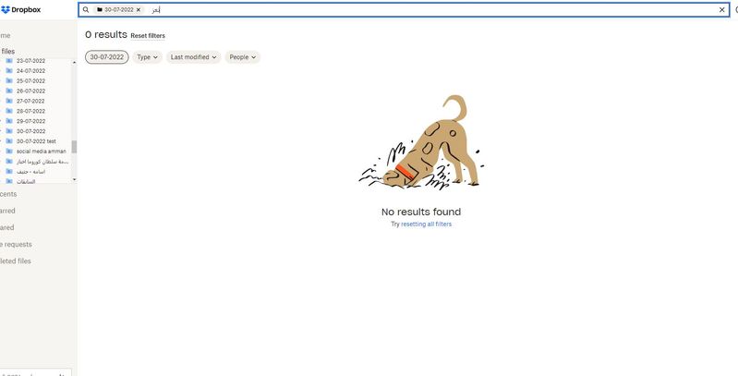Click the folder icon beside social media amman
This screenshot has width=738, height=376.
tap(9, 152)
